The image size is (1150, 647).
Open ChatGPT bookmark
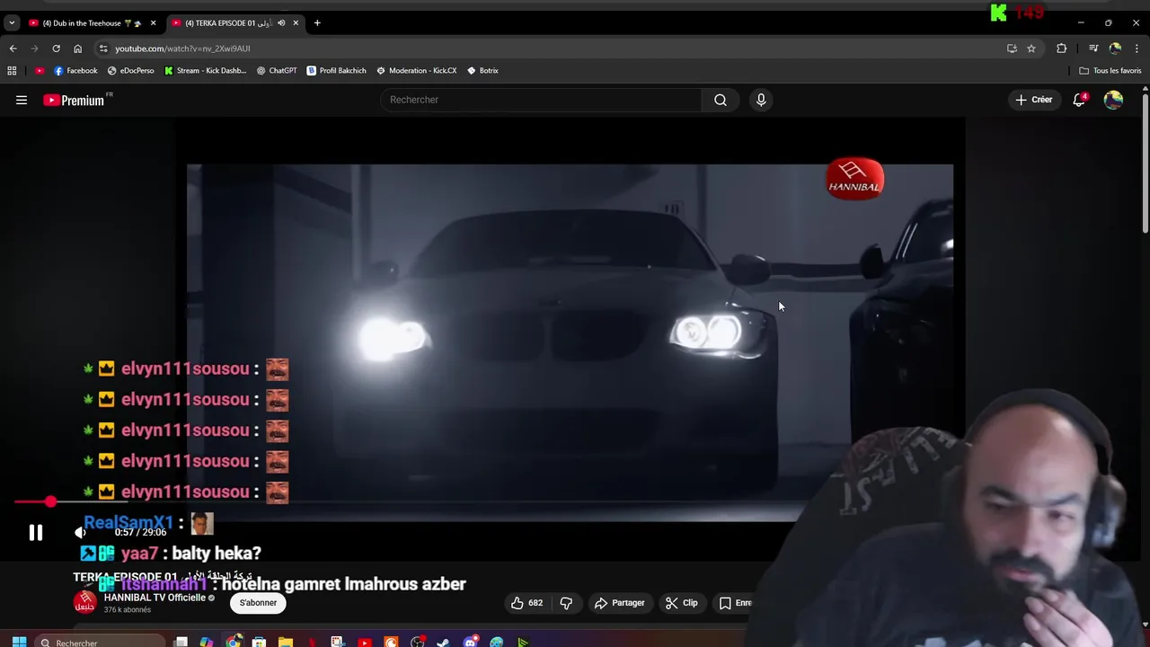pyautogui.click(x=277, y=71)
